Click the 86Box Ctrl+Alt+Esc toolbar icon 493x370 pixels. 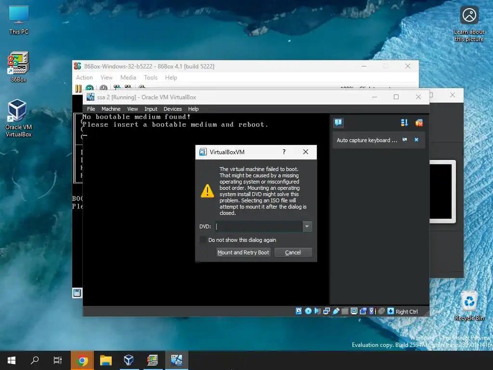128,87
